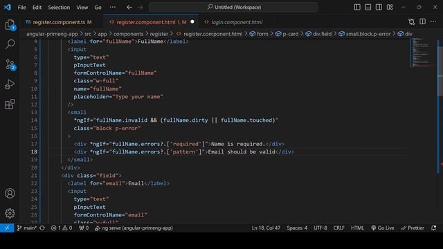
Task: Open the Search view in activity bar
Action: [10, 44]
